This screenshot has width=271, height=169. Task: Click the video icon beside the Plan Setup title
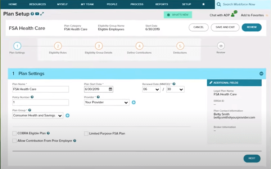[37, 14]
